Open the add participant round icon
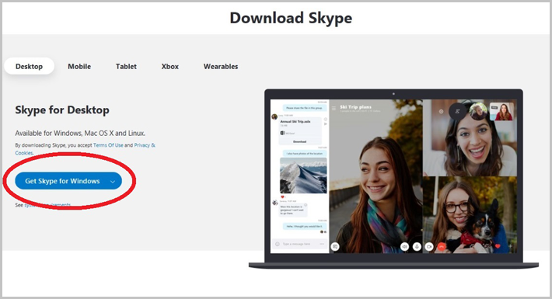Image resolution: width=552 pixels, height=299 pixels. tap(458, 111)
